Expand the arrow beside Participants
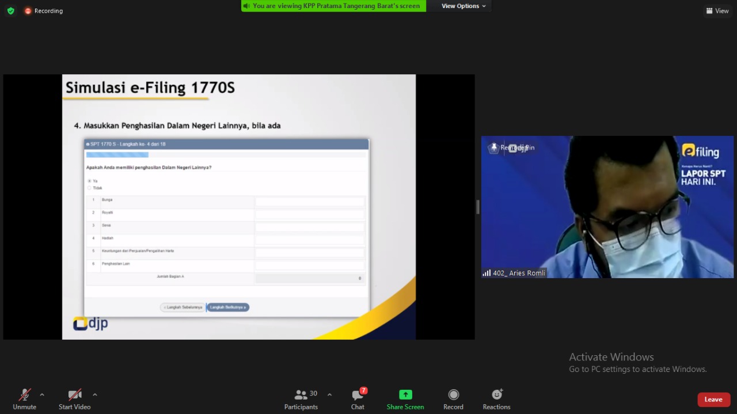Viewport: 737px width, 414px height. [x=329, y=395]
